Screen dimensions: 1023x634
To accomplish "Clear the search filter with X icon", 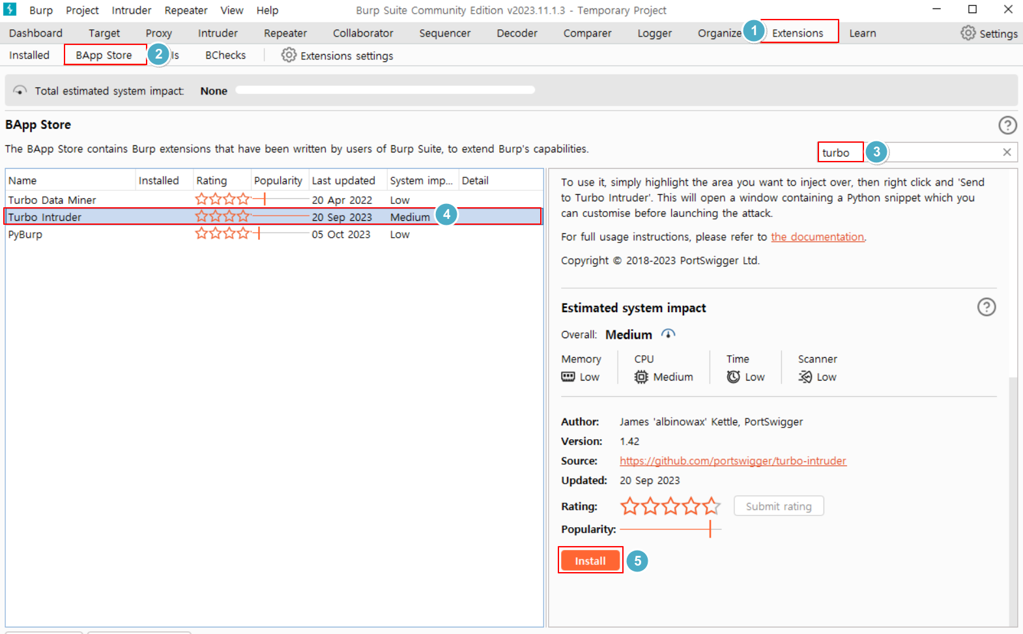I will [1007, 152].
